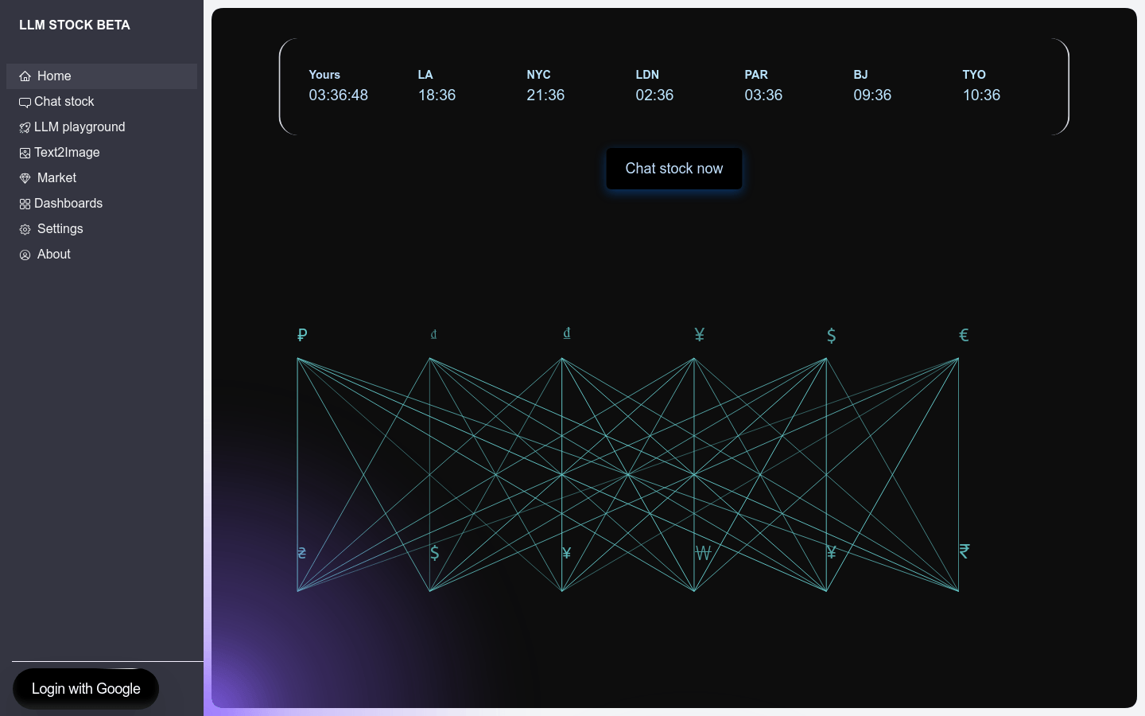Click the LLM playground rocket icon
Image resolution: width=1145 pixels, height=716 pixels.
coord(25,127)
